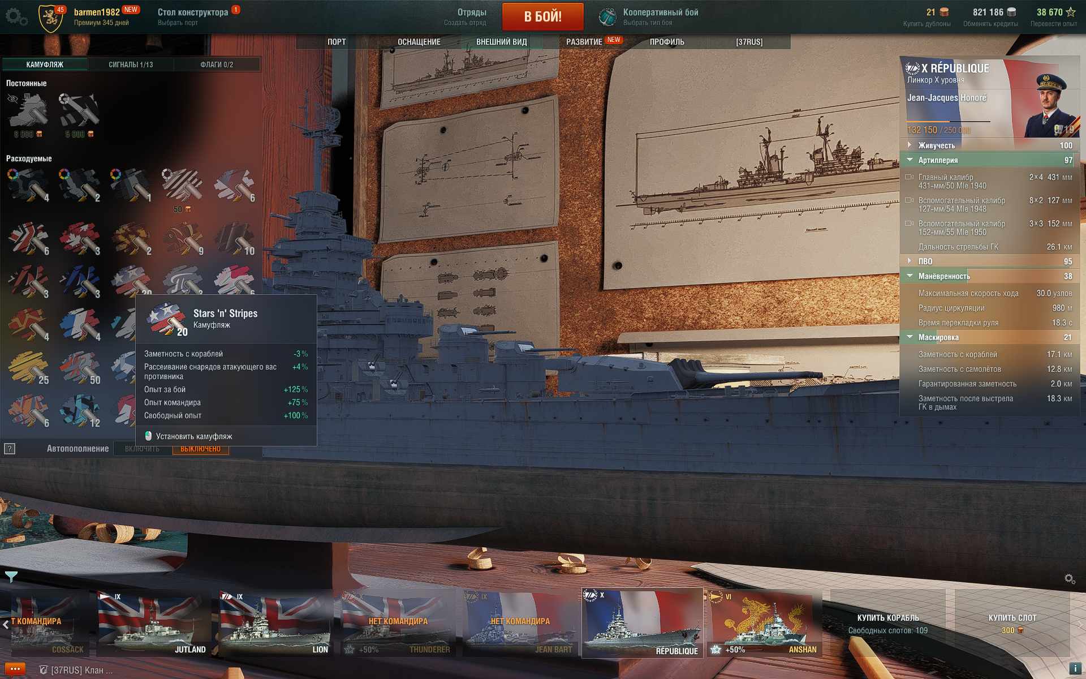Choose the Union Jack camouflage with quantity 6

coord(28,238)
